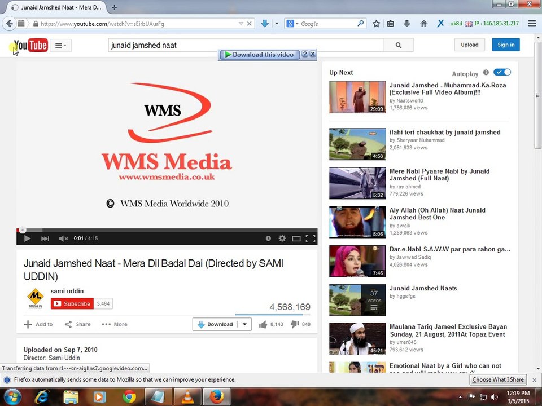Open Aiy Allah Naat video link
Viewport: 542px width, 406px height.
pos(437,214)
